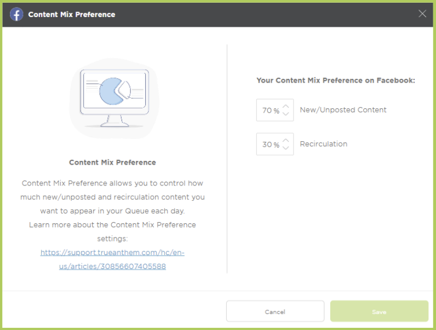436x330 pixels.
Task: Increase the Recirculation percentage with up arrow
Action: (285, 141)
